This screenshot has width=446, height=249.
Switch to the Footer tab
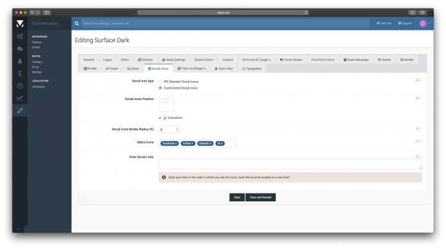(111, 69)
